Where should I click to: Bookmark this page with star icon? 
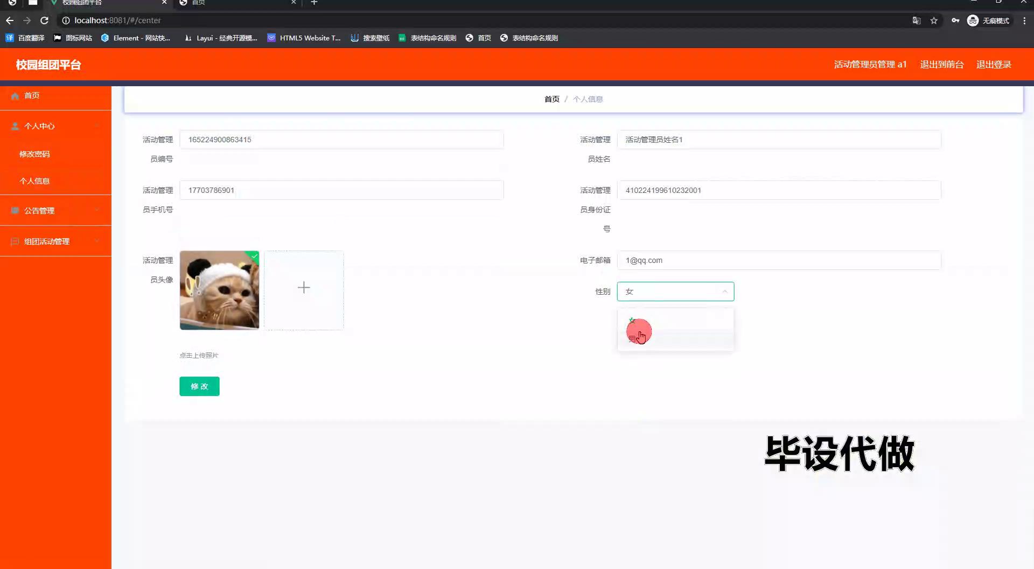point(934,20)
